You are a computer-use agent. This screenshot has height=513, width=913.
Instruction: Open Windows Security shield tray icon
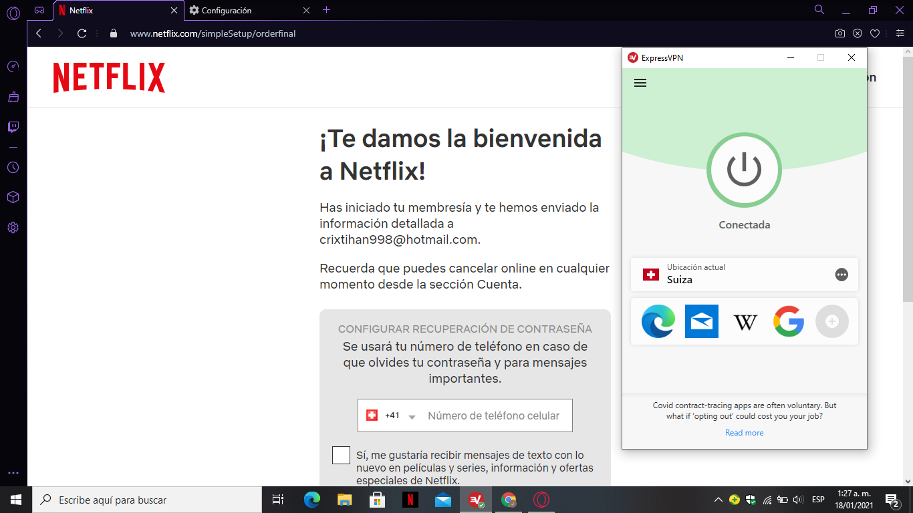[751, 500]
